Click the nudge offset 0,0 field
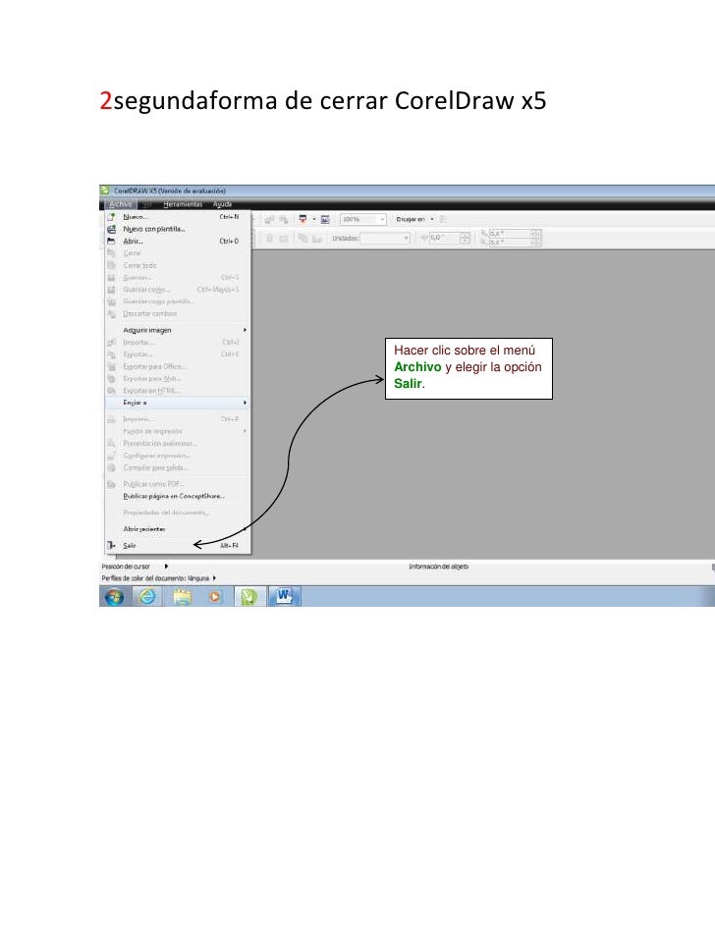715x925 pixels. pos(444,238)
